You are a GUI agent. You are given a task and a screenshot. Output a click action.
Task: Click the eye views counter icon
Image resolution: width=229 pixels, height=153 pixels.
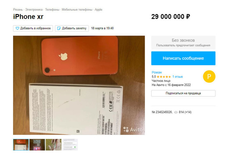176,112
